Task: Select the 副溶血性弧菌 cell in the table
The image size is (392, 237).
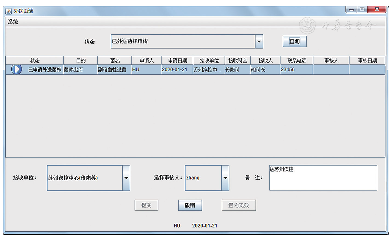Action: click(112, 70)
